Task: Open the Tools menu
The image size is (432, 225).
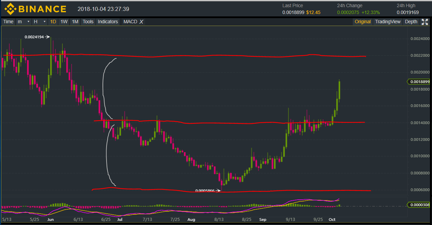Action: click(x=88, y=22)
